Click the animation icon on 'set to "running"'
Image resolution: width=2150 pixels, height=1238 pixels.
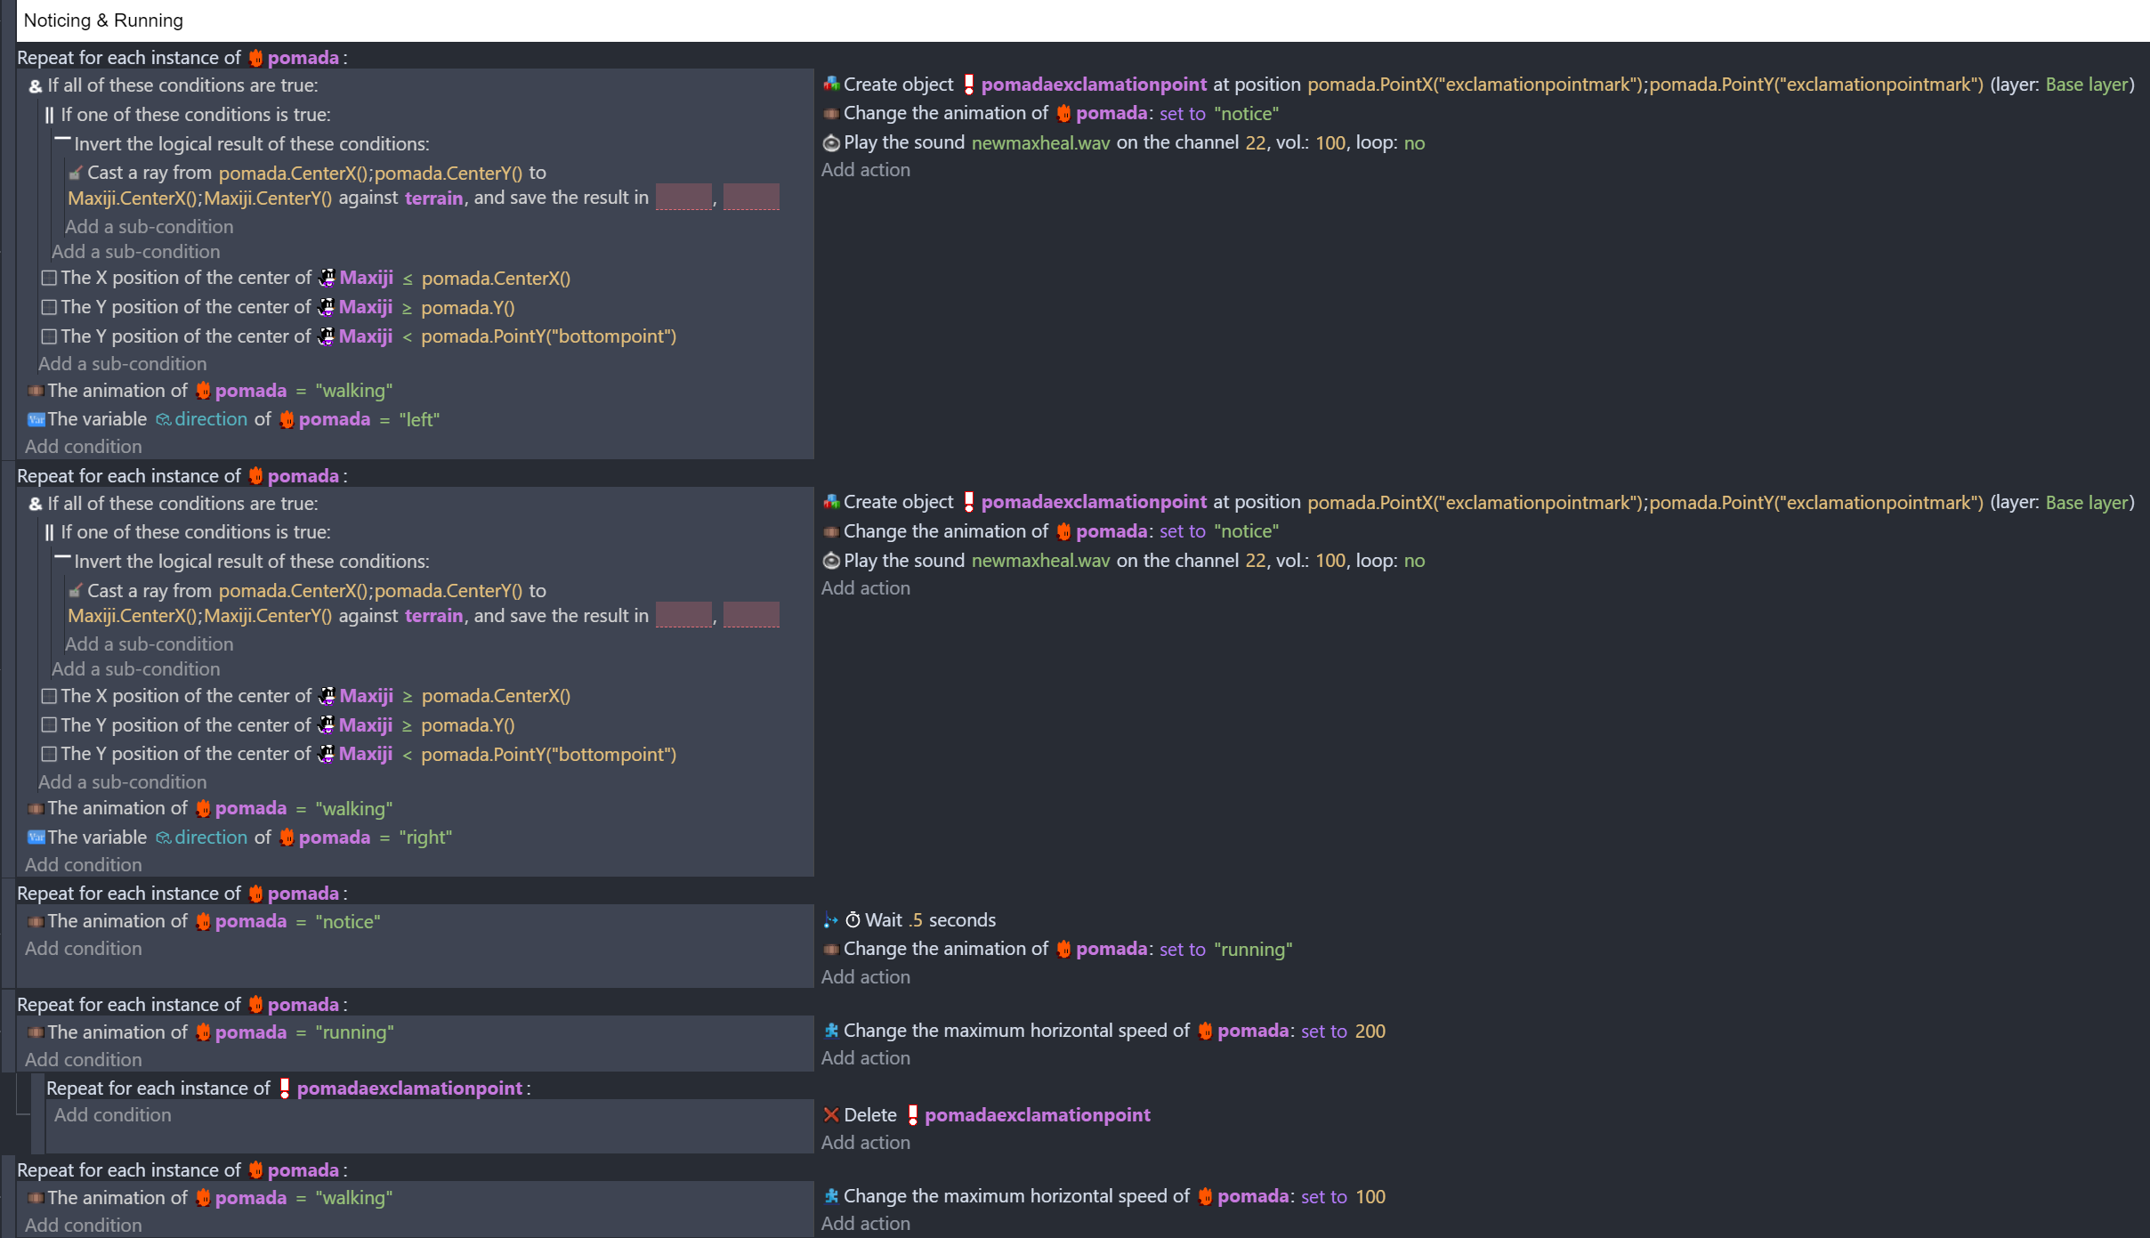click(831, 950)
